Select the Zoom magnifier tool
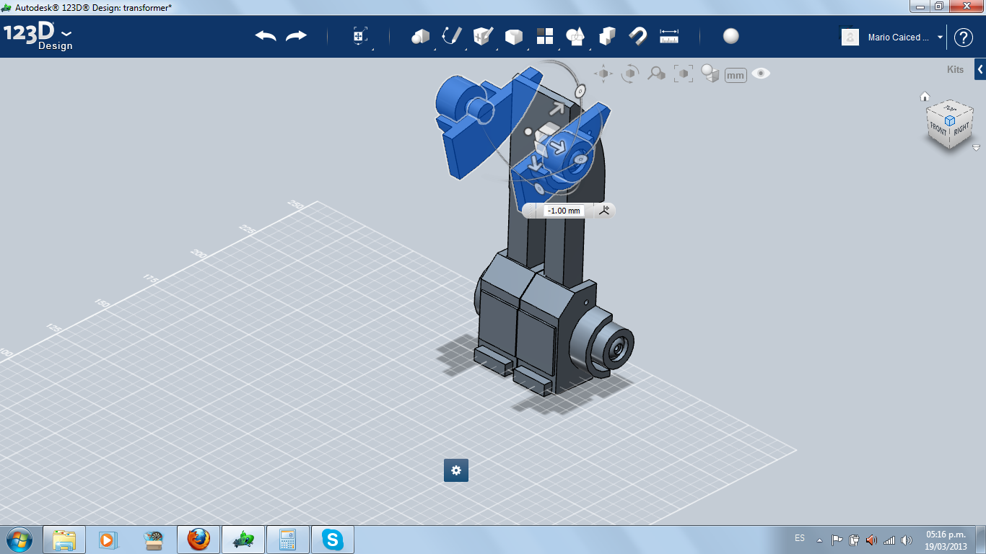 656,74
